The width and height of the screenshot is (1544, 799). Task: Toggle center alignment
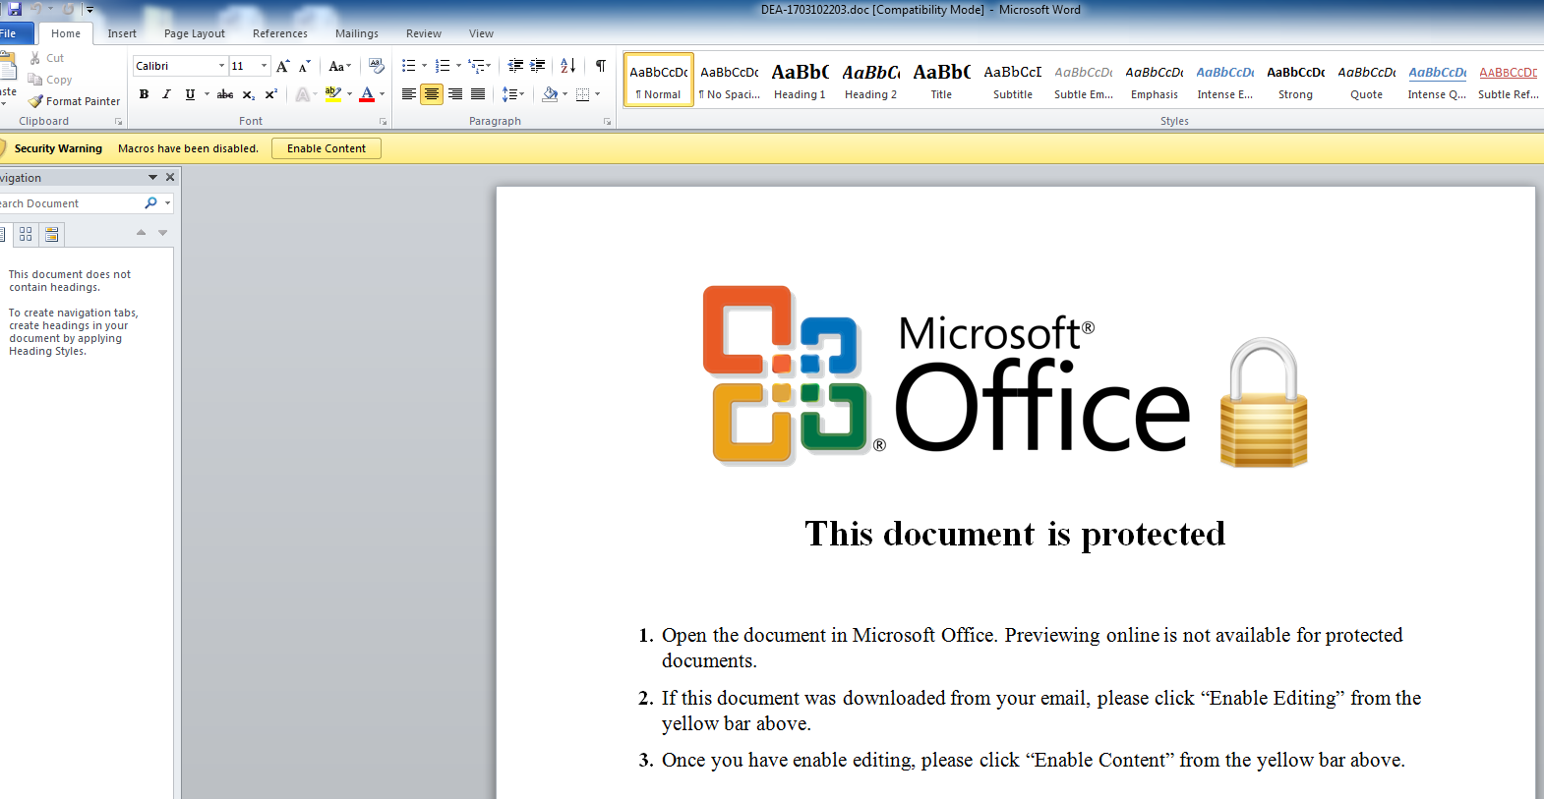click(x=432, y=94)
